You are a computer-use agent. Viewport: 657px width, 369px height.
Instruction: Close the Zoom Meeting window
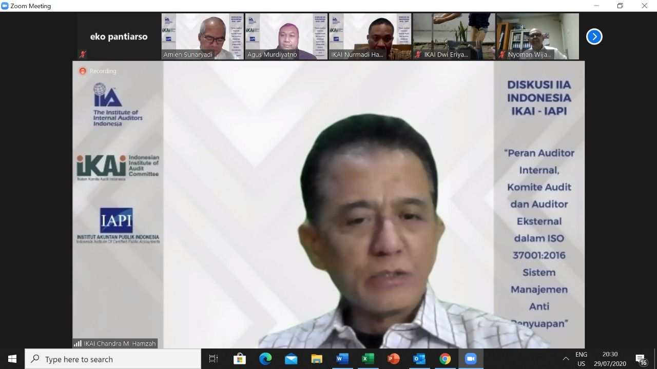(645, 6)
